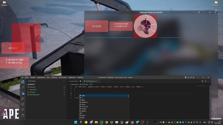The width and height of the screenshot is (223, 125).
Task: Open the Выполнить menu in VS Code
Action: pos(63,77)
